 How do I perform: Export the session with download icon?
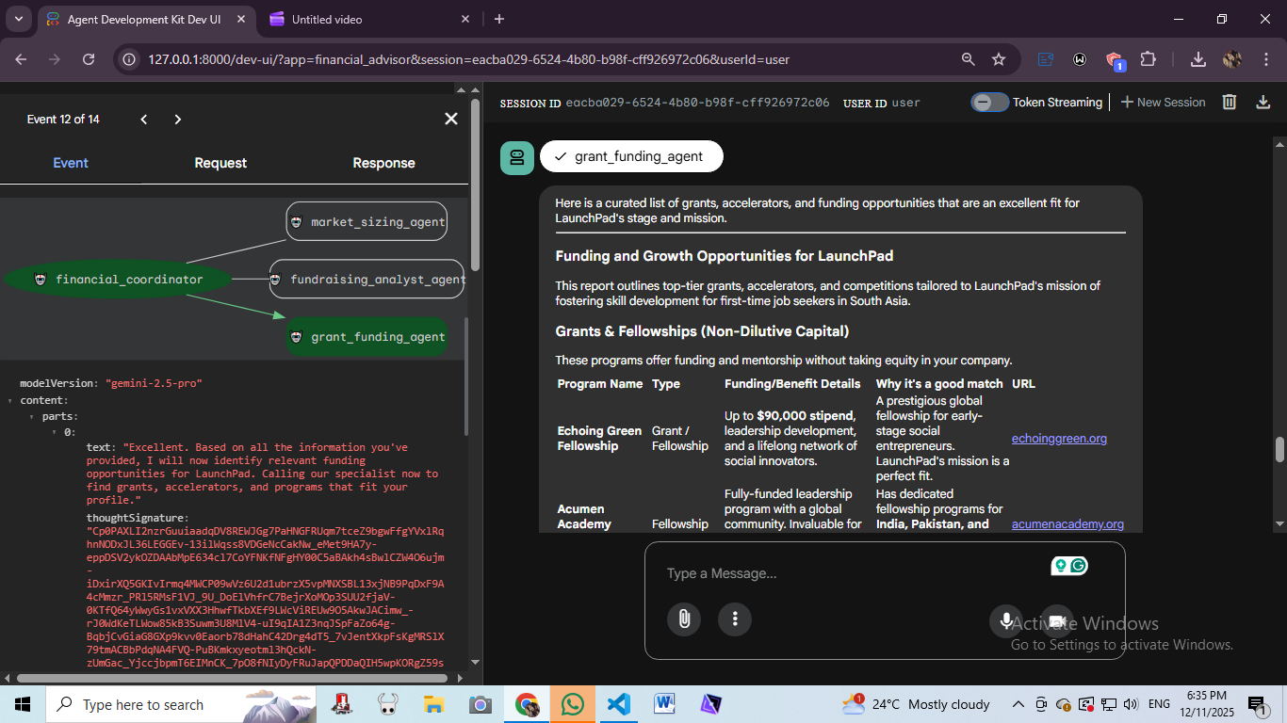point(1263,102)
